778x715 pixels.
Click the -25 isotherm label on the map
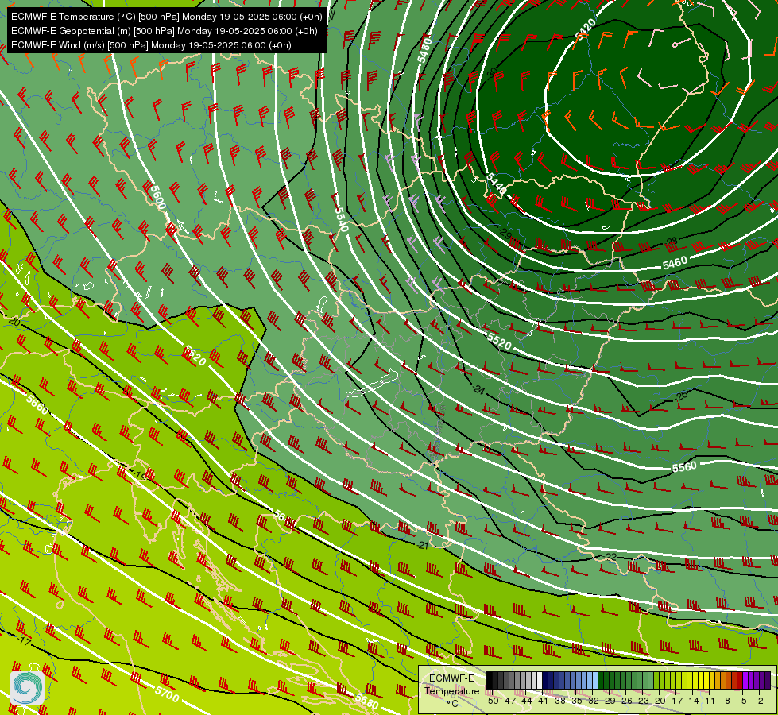(x=681, y=396)
